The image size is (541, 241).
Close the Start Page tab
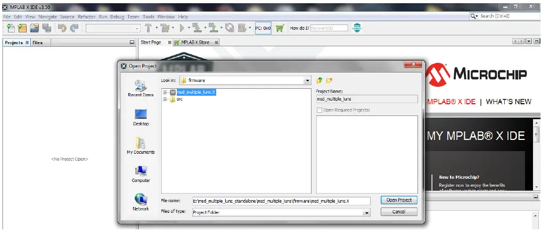(x=169, y=43)
